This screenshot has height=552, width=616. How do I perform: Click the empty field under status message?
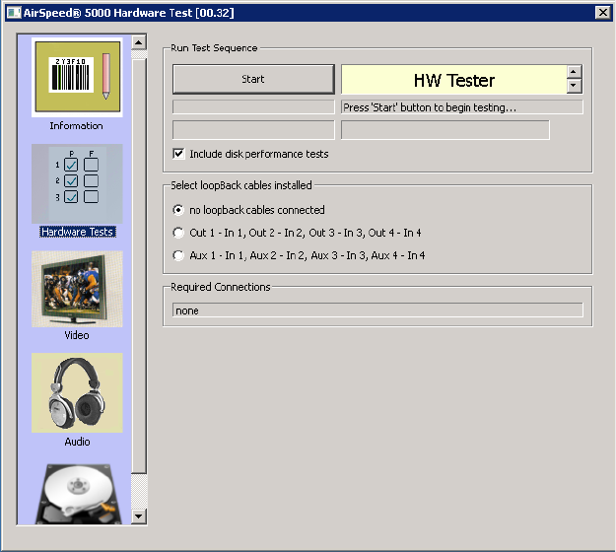coord(445,130)
